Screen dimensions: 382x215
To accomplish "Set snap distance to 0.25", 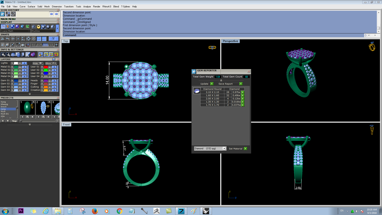I will [40, 45].
